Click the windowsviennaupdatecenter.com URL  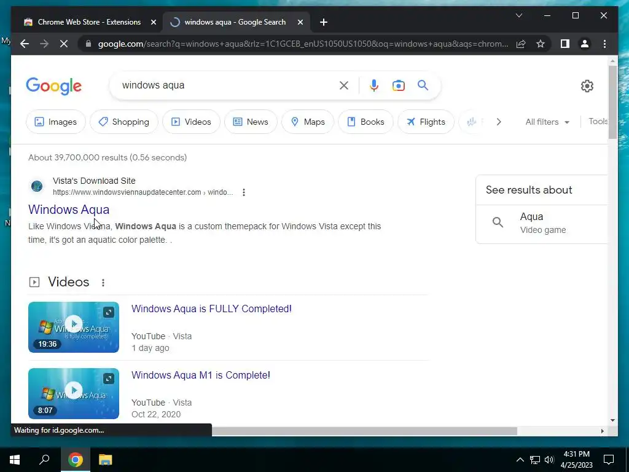pos(143,192)
